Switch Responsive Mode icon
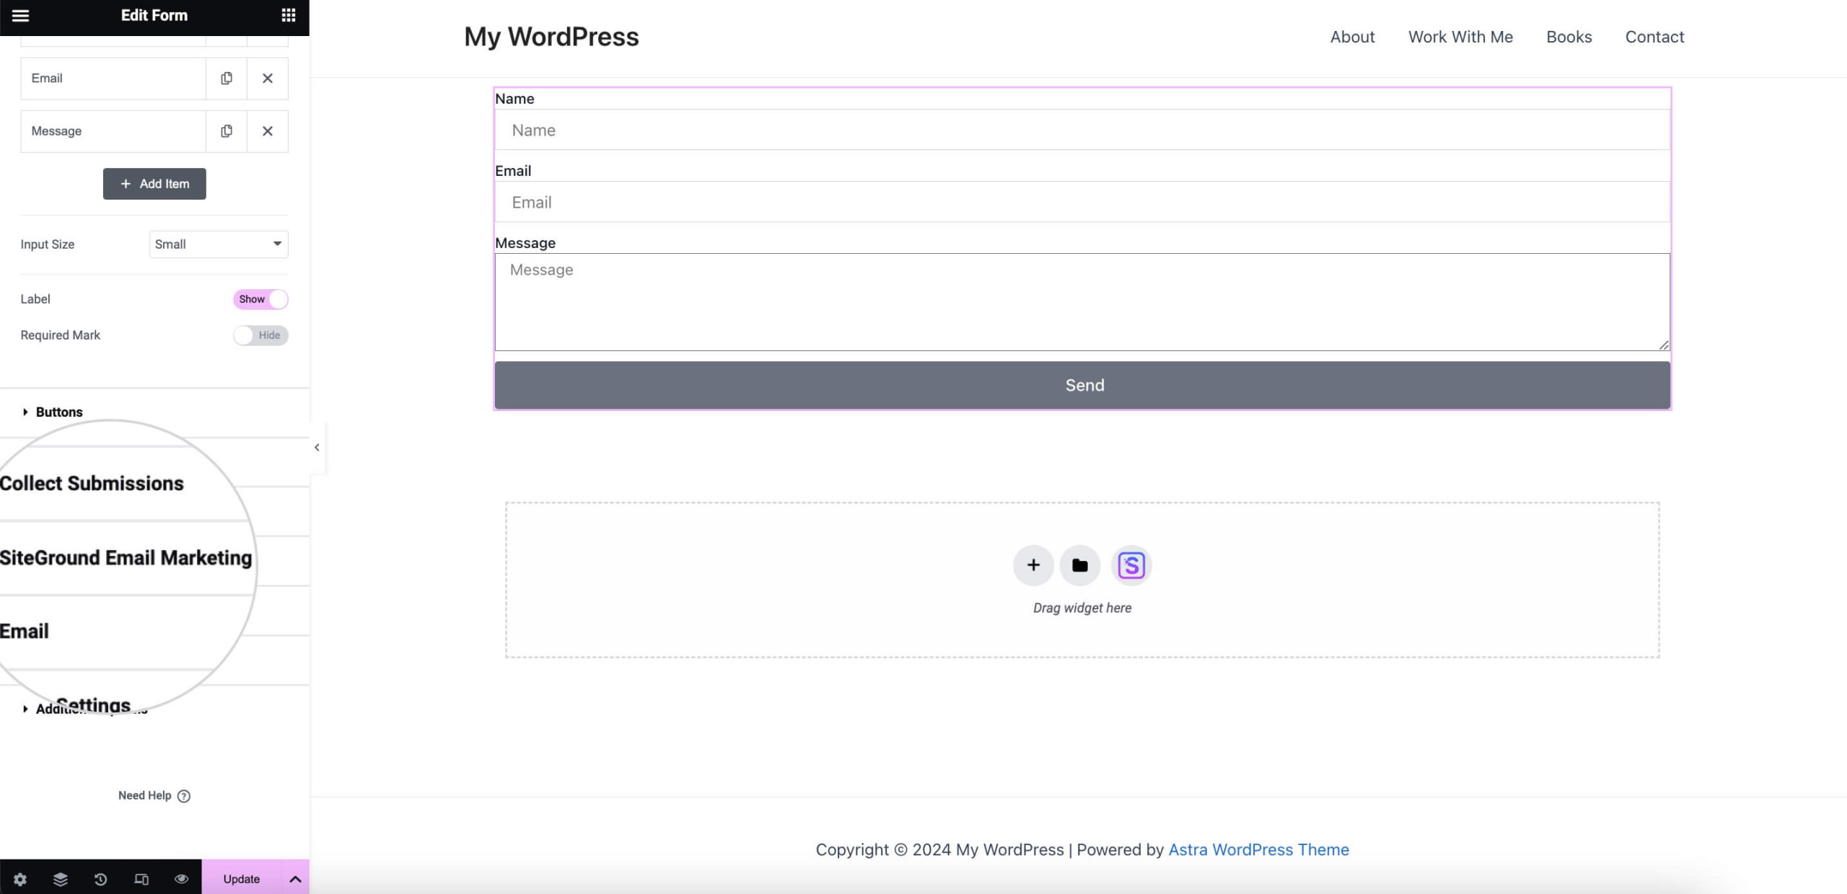 tap(141, 879)
